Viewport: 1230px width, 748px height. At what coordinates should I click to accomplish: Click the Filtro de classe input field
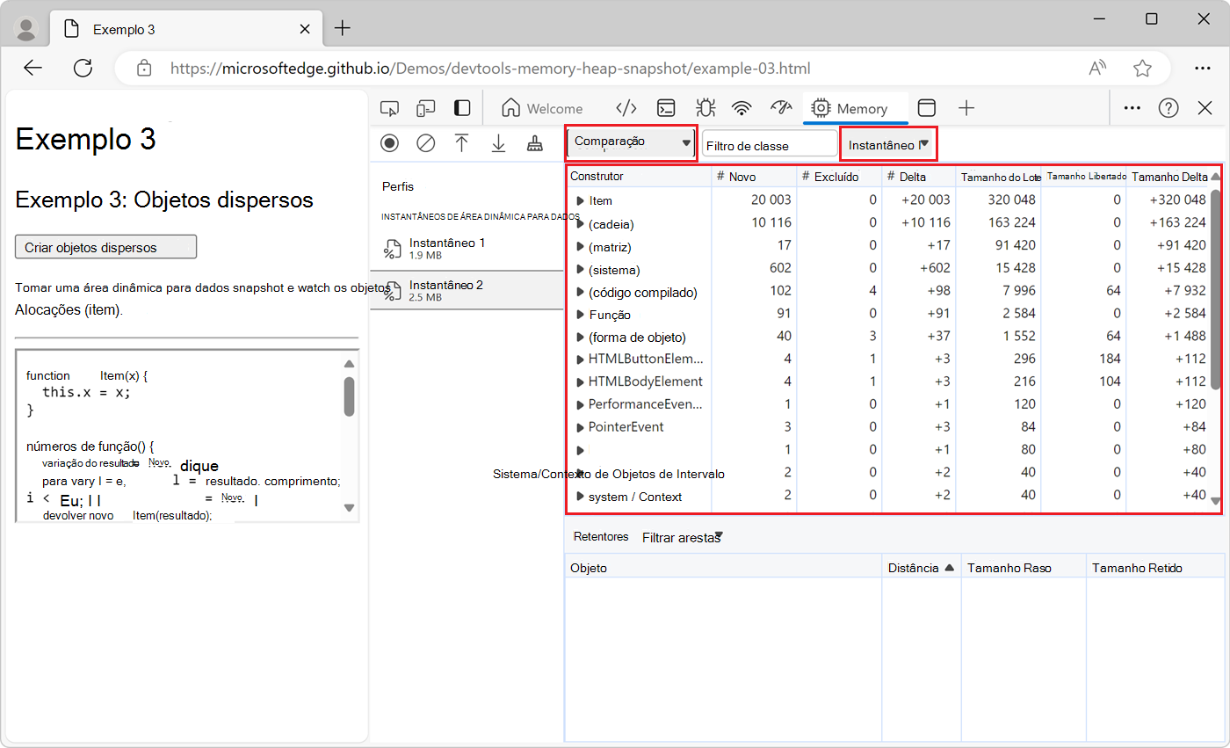(770, 145)
